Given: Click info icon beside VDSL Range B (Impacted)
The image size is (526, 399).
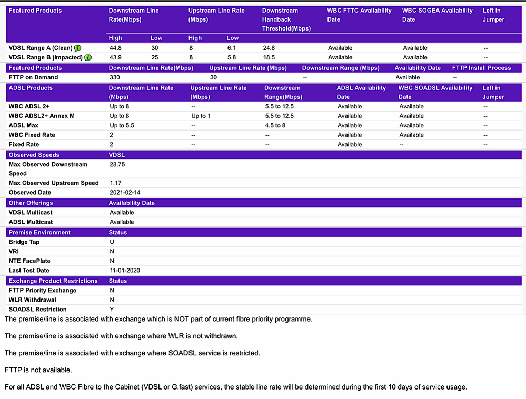Looking at the screenshot, I should click(88, 58).
